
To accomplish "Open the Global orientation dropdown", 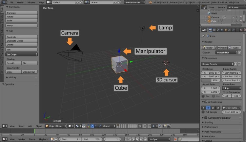I will [x=109, y=126].
